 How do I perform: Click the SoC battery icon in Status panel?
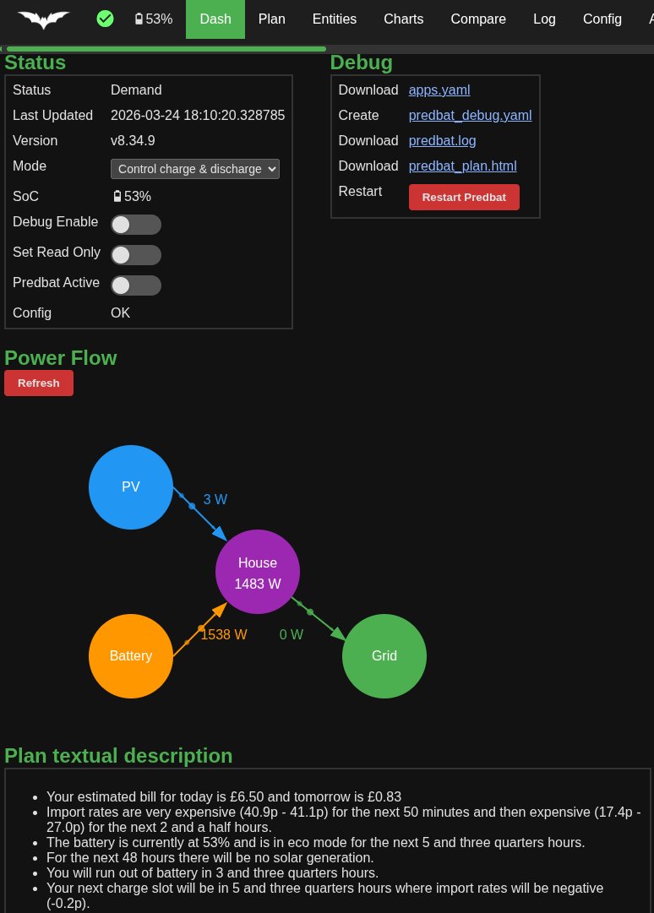117,196
